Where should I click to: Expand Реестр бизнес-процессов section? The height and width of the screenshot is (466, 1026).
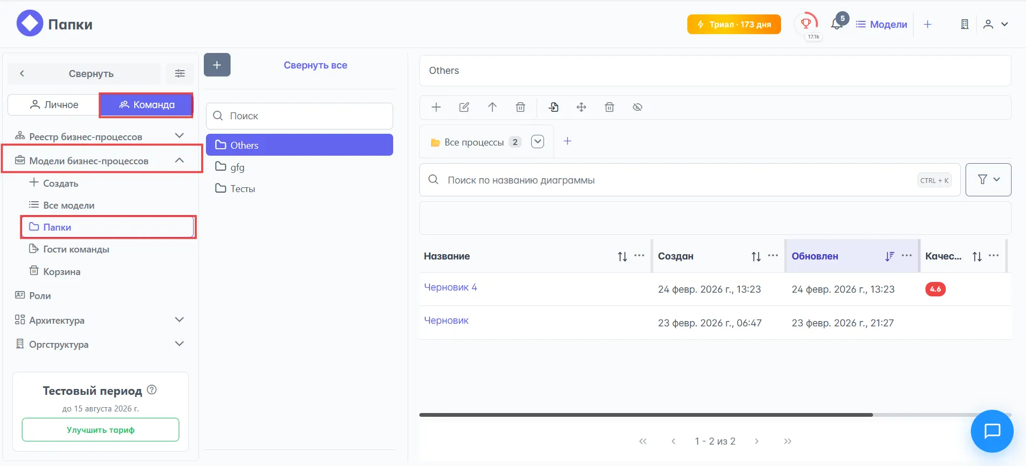click(x=179, y=136)
